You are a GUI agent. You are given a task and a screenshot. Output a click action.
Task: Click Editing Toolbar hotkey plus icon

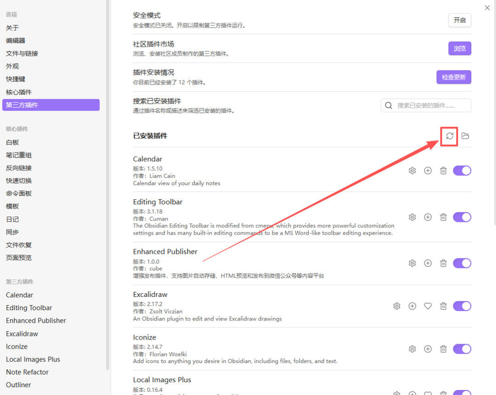(x=428, y=217)
